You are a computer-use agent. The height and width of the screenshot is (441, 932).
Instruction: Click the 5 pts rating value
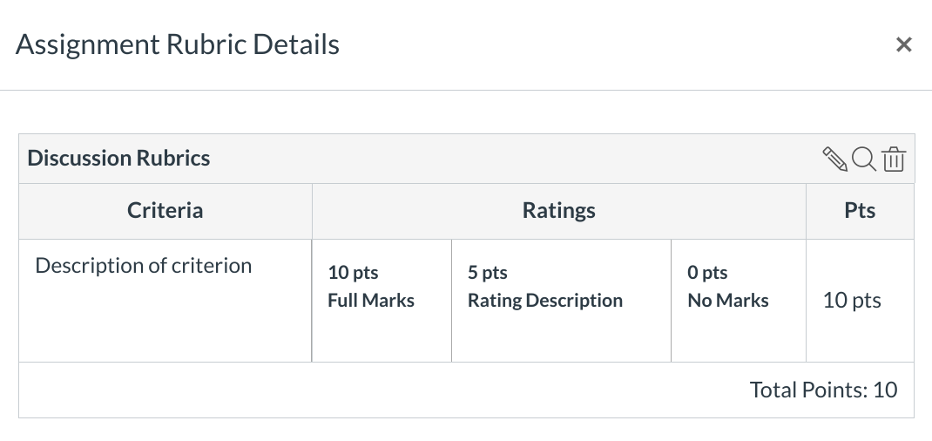coord(487,273)
